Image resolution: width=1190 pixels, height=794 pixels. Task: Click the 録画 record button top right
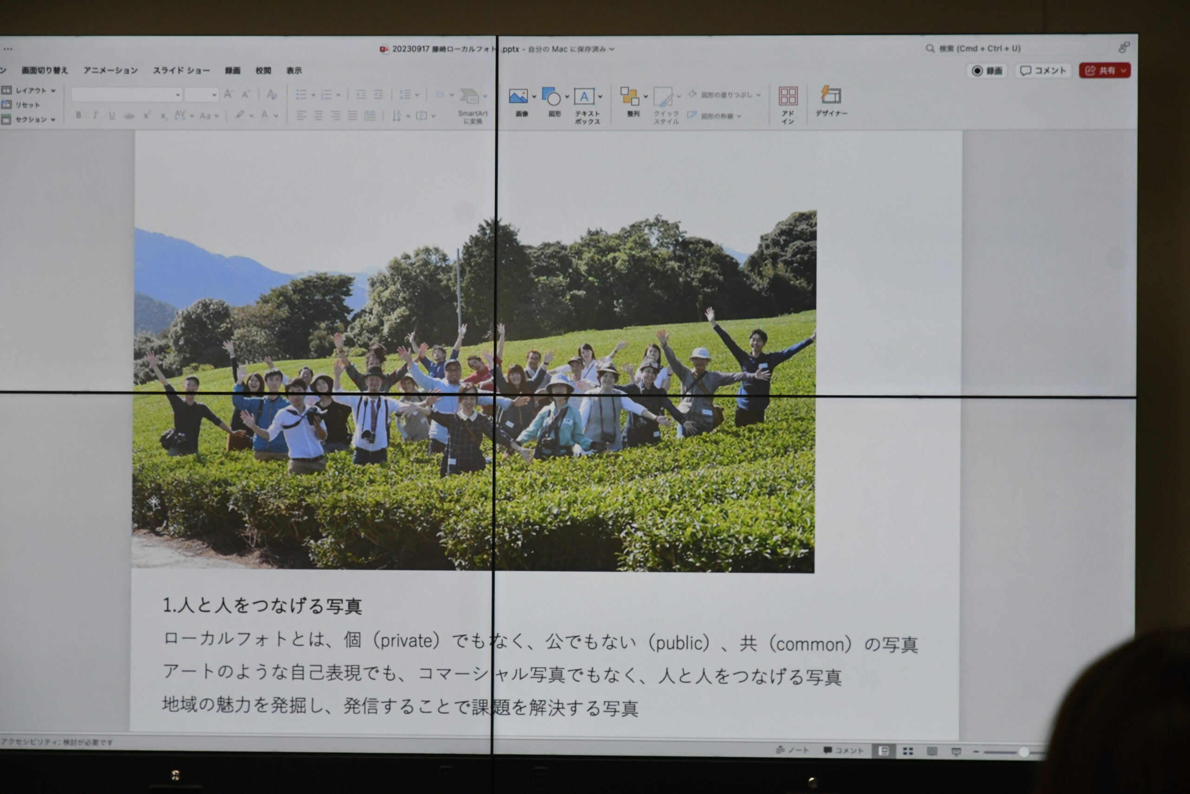tap(986, 70)
